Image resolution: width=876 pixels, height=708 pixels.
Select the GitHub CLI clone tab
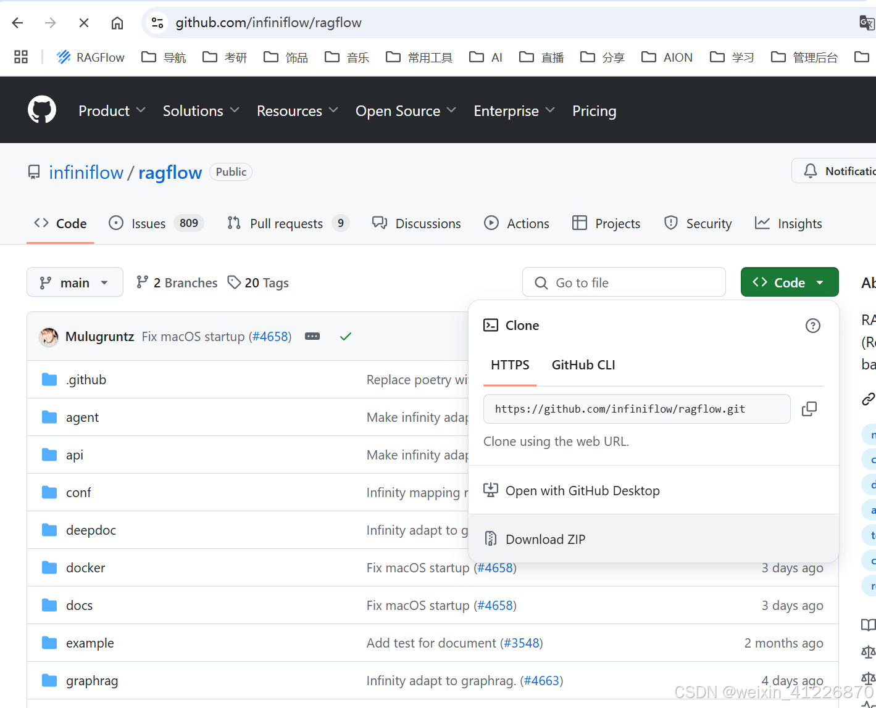point(583,365)
